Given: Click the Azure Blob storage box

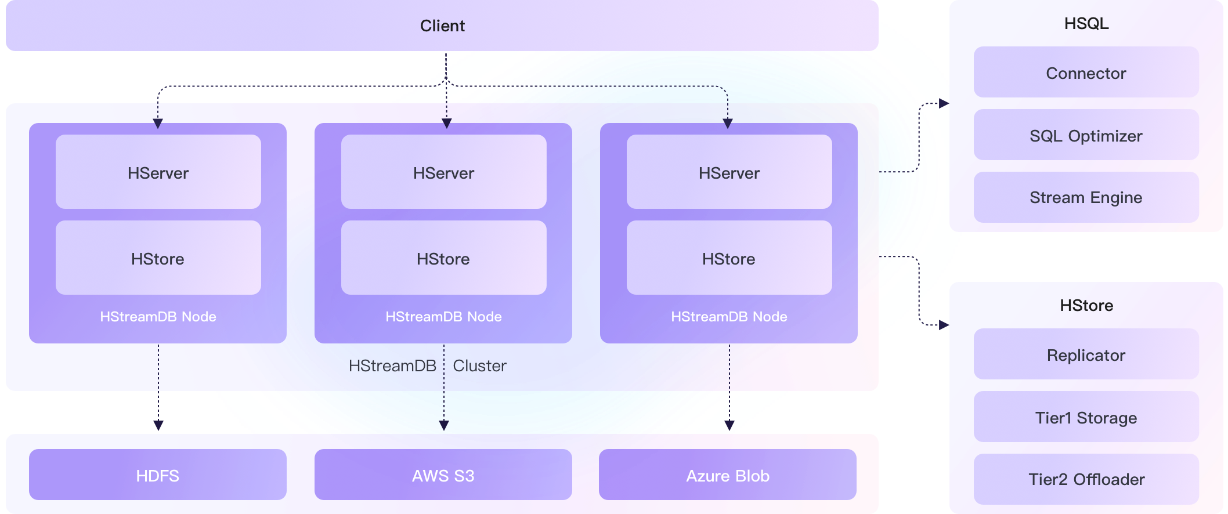Looking at the screenshot, I should coord(728,475).
